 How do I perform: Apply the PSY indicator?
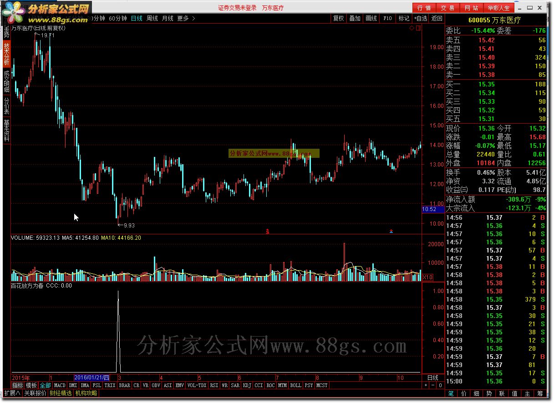(x=309, y=385)
